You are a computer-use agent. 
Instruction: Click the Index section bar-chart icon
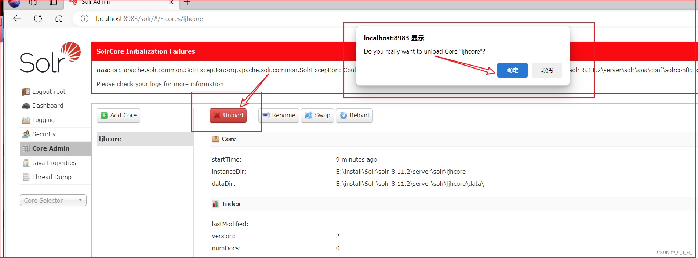point(216,204)
